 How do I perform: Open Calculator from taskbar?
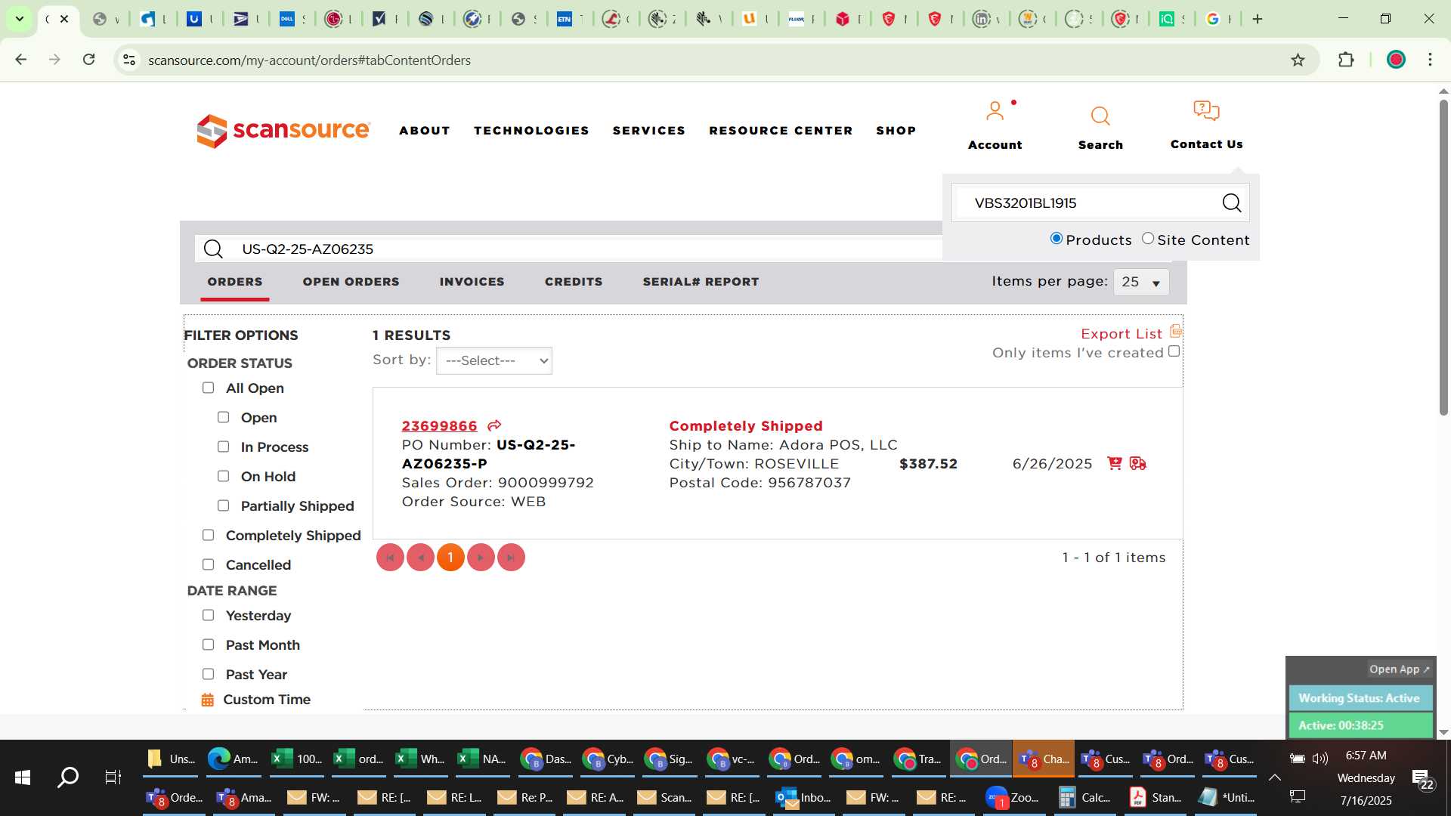(x=1085, y=797)
